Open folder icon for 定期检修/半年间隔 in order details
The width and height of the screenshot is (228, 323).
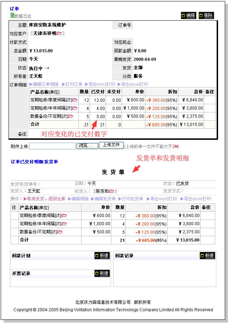(75, 108)
